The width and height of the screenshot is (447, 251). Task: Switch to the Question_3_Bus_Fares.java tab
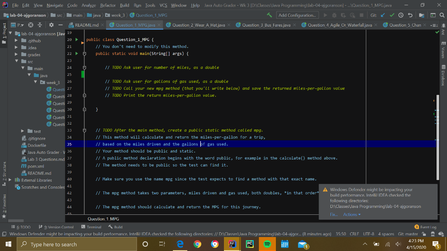click(266, 25)
